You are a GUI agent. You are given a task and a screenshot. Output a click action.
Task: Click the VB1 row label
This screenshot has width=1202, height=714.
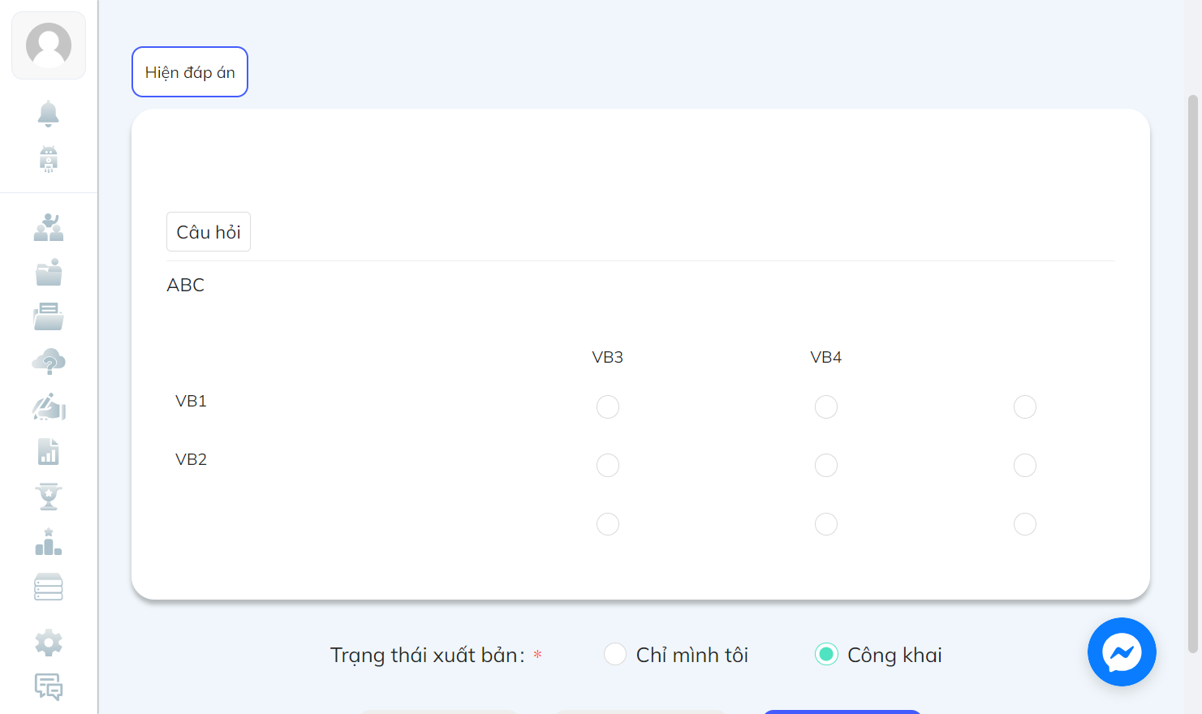pyautogui.click(x=192, y=401)
